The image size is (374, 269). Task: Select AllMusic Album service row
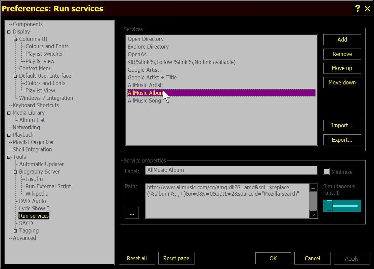pyautogui.click(x=221, y=93)
